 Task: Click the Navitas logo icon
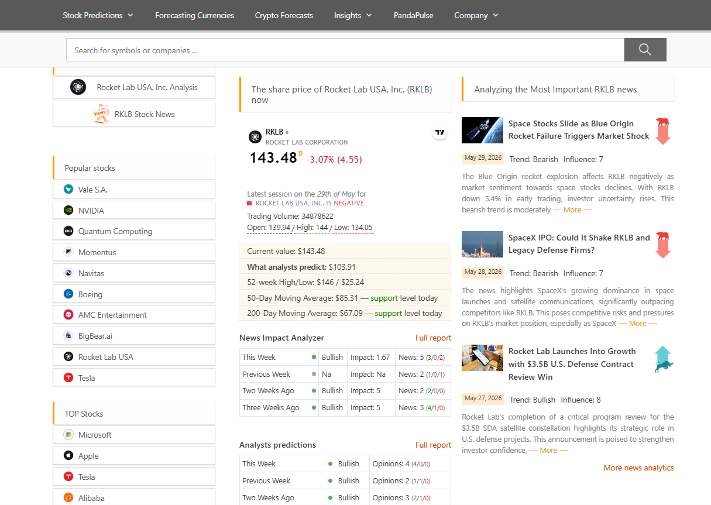point(68,273)
